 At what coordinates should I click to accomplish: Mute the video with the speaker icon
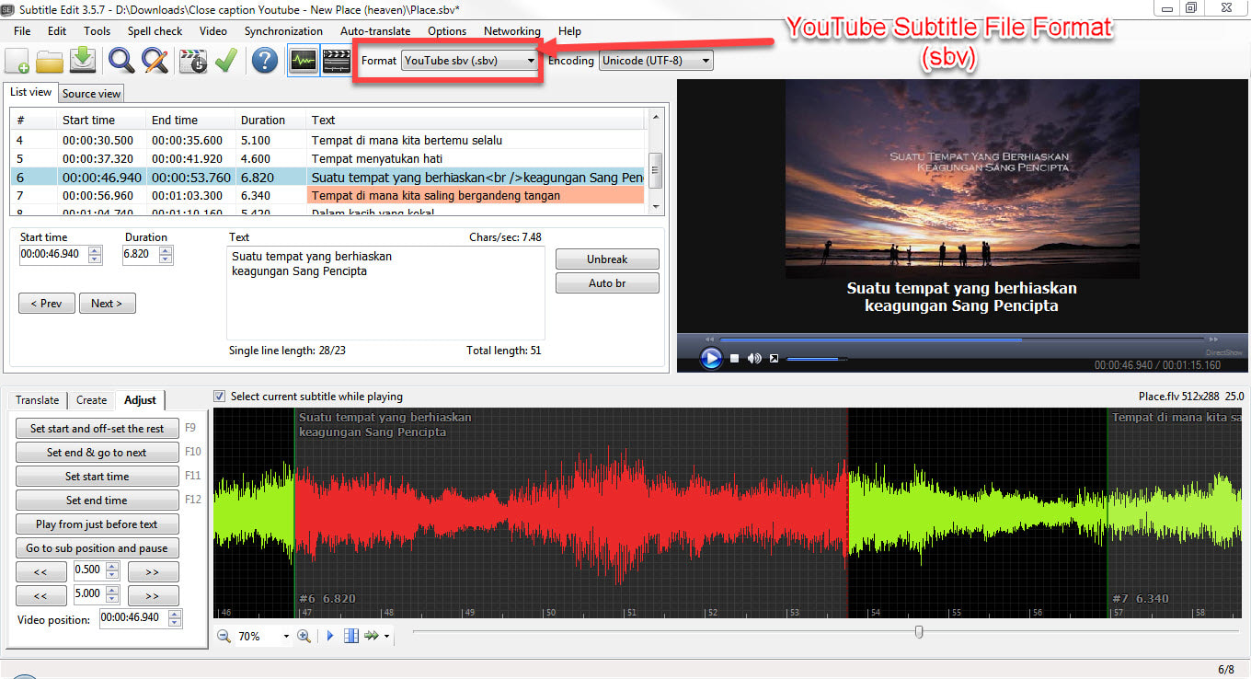point(754,358)
